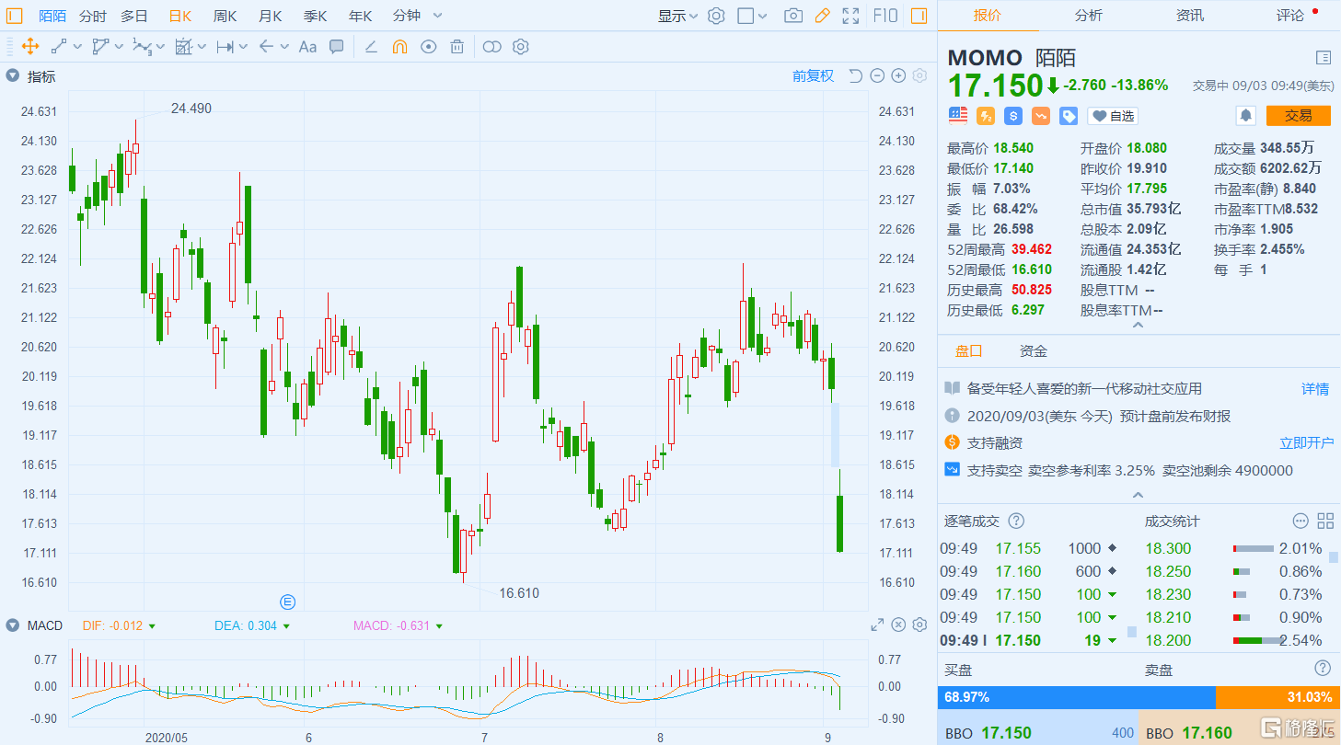Toggle the right sidebar panel icon

919,16
